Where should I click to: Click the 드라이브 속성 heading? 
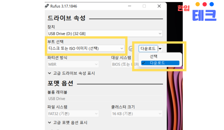(x=66, y=18)
